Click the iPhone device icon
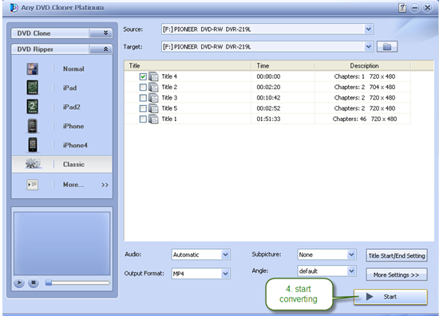 [x=32, y=126]
